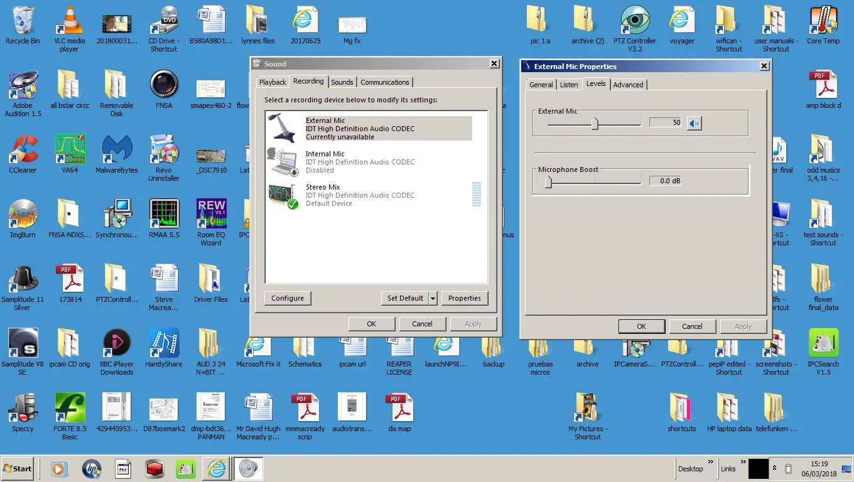The image size is (854, 482).
Task: Show hidden system tray icons
Action: click(x=774, y=468)
